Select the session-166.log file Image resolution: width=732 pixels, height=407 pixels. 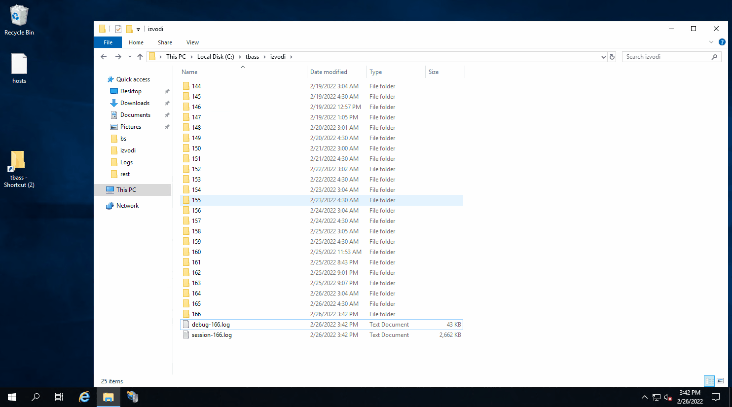click(x=212, y=335)
